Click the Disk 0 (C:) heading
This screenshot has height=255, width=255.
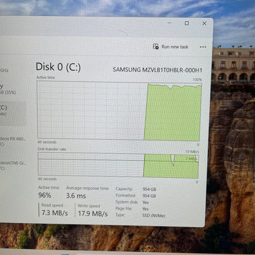58,67
